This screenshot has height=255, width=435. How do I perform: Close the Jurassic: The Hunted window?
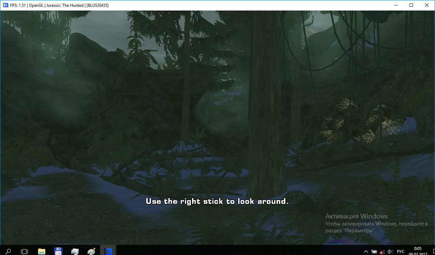[x=427, y=5]
